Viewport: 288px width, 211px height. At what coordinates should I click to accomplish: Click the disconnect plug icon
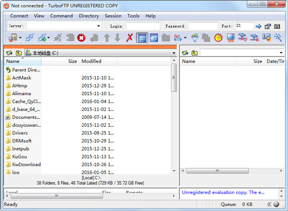tap(58, 38)
